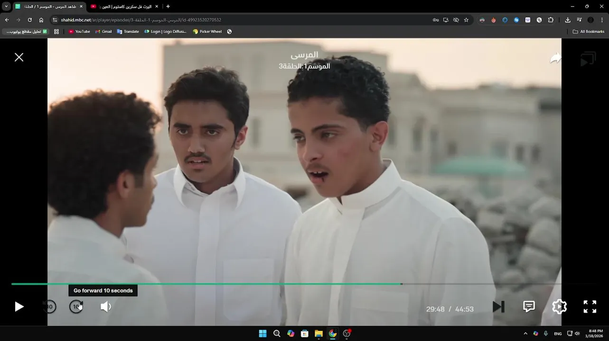Close the Shahid tab
The width and height of the screenshot is (609, 341).
click(81, 7)
